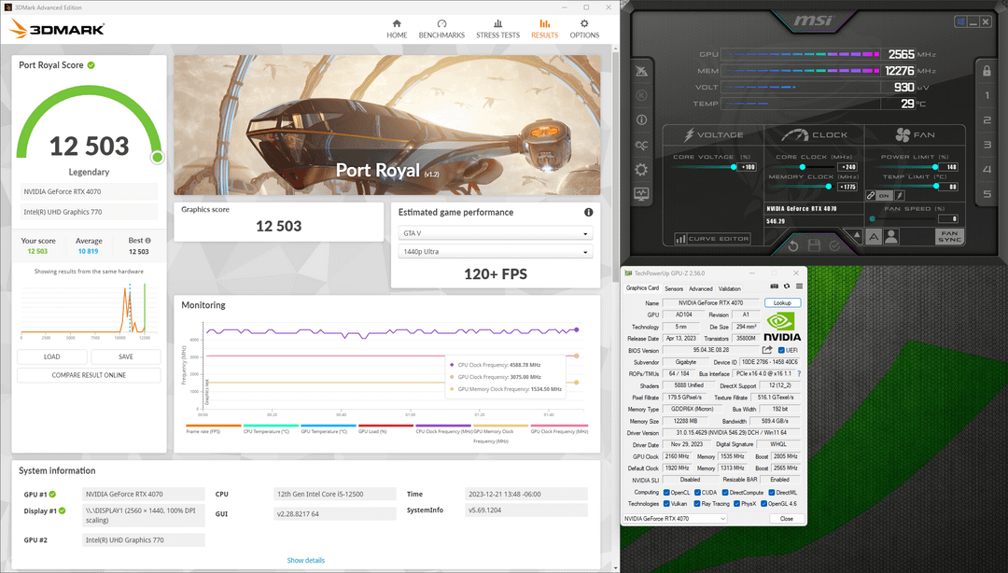Image resolution: width=1008 pixels, height=573 pixels.
Task: Click the GPU-Z BIOS share icon
Action: tap(767, 350)
